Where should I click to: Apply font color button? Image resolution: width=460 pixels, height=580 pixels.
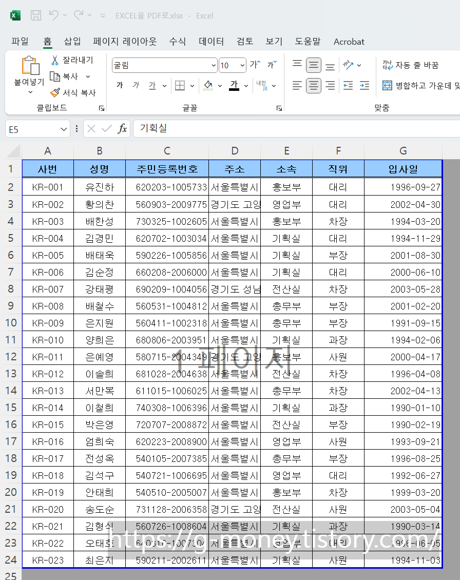click(234, 85)
